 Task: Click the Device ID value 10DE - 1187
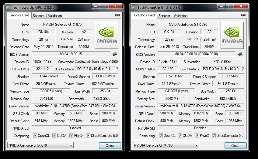click(x=168, y=62)
